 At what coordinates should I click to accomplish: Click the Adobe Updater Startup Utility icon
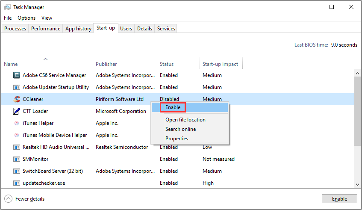pos(17,87)
